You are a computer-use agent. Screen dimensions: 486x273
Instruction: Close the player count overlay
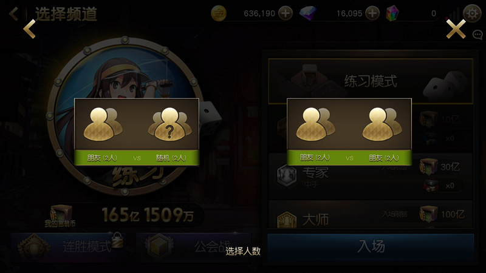pyautogui.click(x=456, y=29)
